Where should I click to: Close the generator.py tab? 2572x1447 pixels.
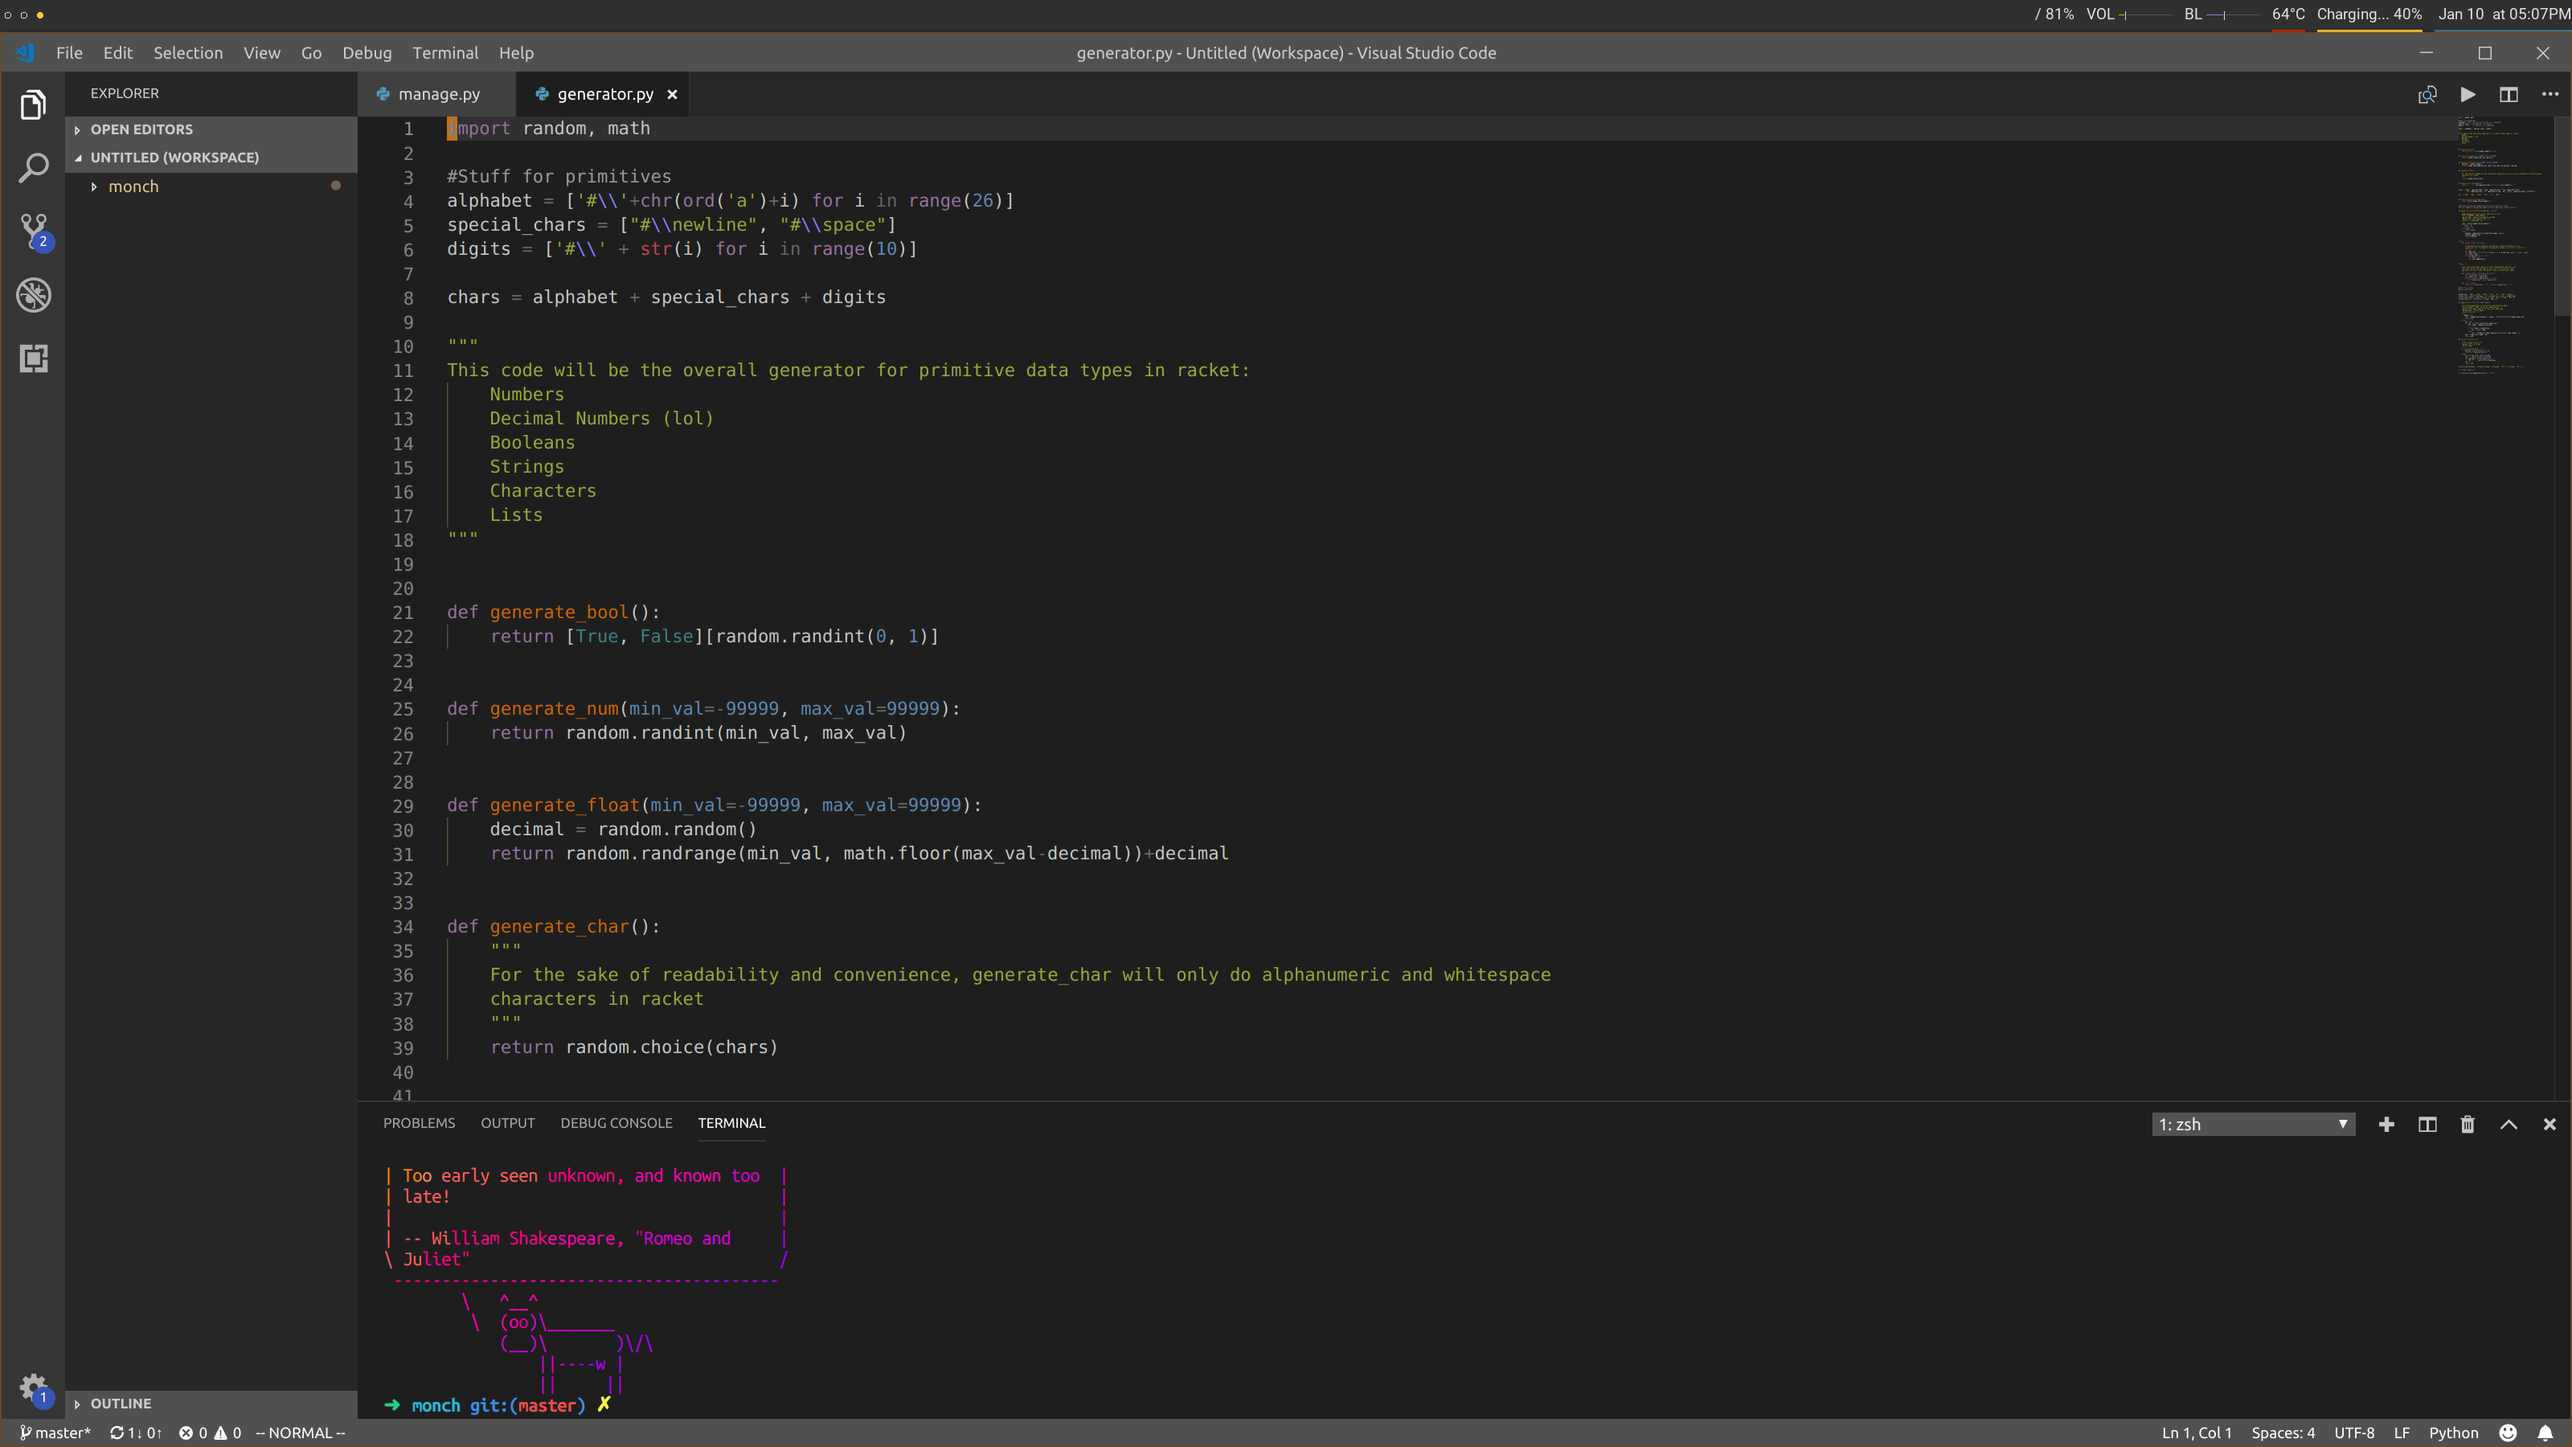click(672, 94)
